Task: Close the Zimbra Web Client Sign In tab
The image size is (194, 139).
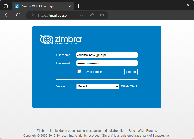Action: point(70,6)
